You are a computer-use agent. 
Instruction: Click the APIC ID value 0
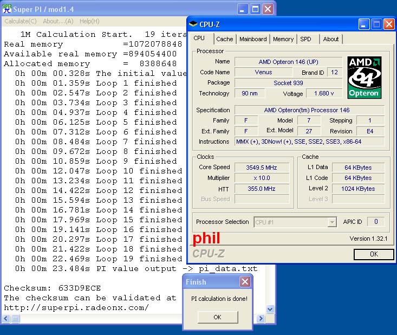[376, 222]
